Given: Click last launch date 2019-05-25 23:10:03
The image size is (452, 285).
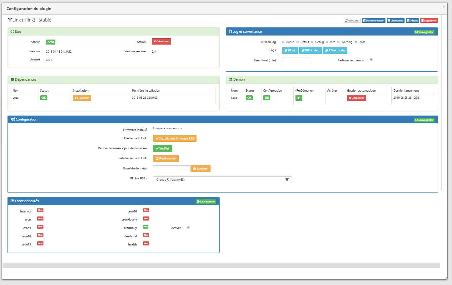Looking at the screenshot, I should coord(406,98).
